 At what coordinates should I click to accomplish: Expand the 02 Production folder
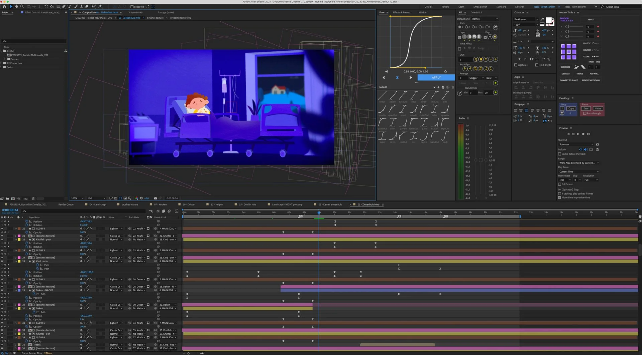pyautogui.click(x=1, y=63)
